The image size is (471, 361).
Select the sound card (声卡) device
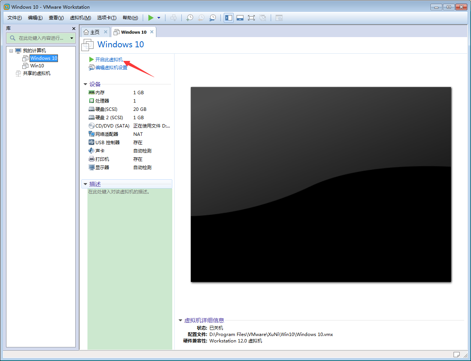91,151
